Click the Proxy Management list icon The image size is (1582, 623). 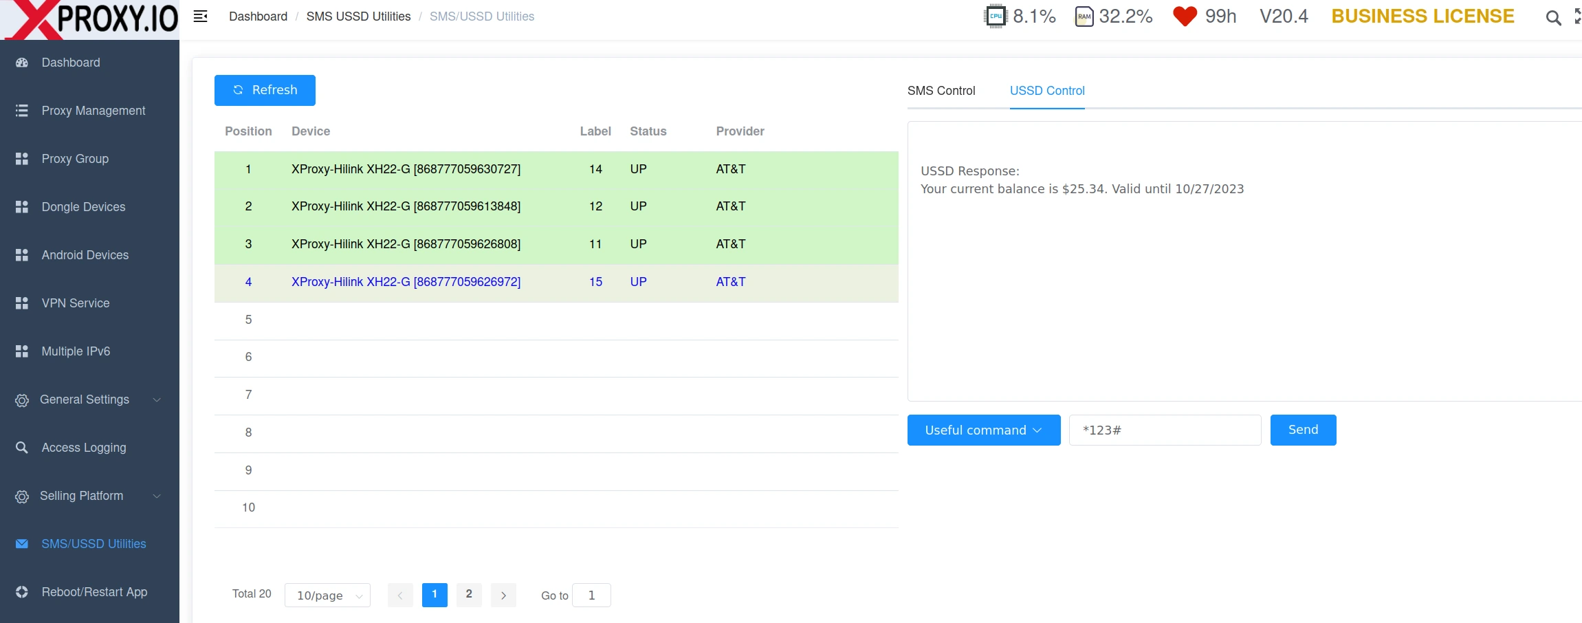click(x=22, y=111)
